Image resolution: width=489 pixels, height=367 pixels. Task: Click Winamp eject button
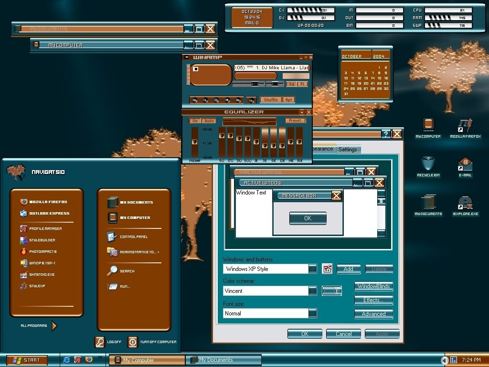pyautogui.click(x=251, y=100)
